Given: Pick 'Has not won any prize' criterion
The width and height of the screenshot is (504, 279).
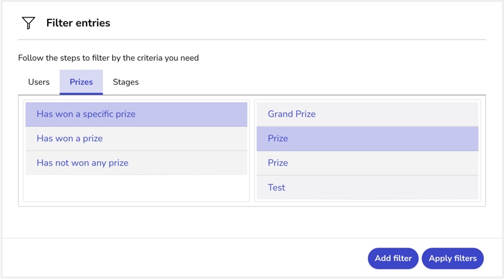Looking at the screenshot, I should coord(136,163).
